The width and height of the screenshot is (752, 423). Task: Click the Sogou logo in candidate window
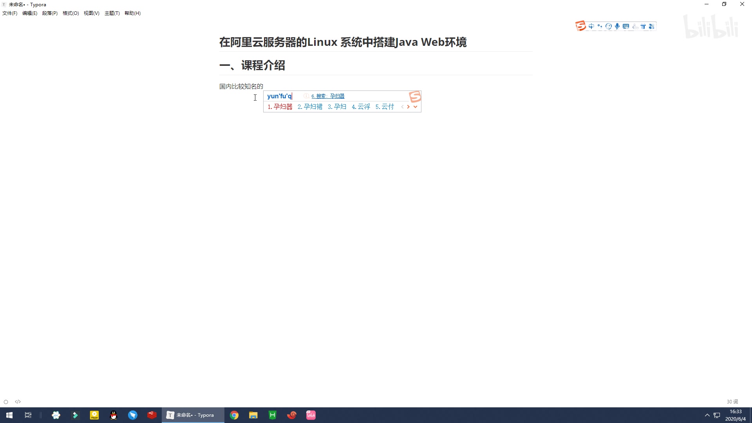pyautogui.click(x=415, y=96)
